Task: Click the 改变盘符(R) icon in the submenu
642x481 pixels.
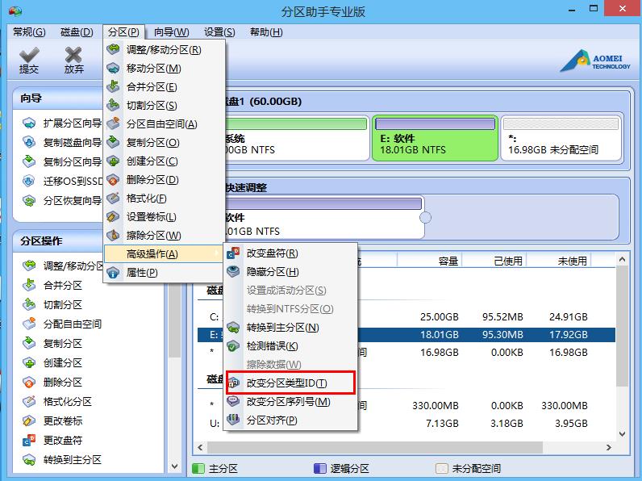Action: point(233,253)
